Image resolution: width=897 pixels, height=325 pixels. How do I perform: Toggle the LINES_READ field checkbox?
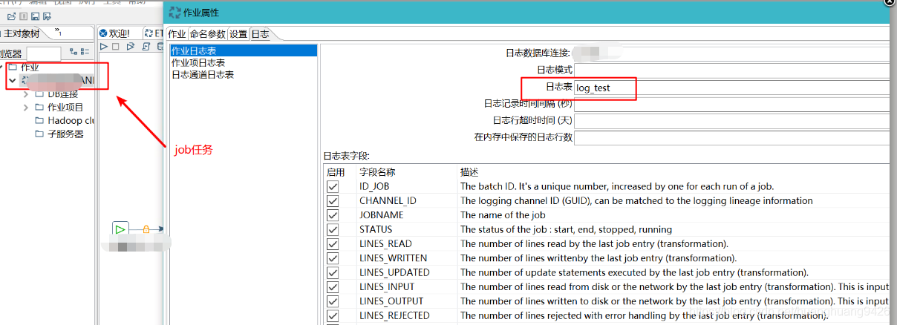point(333,244)
